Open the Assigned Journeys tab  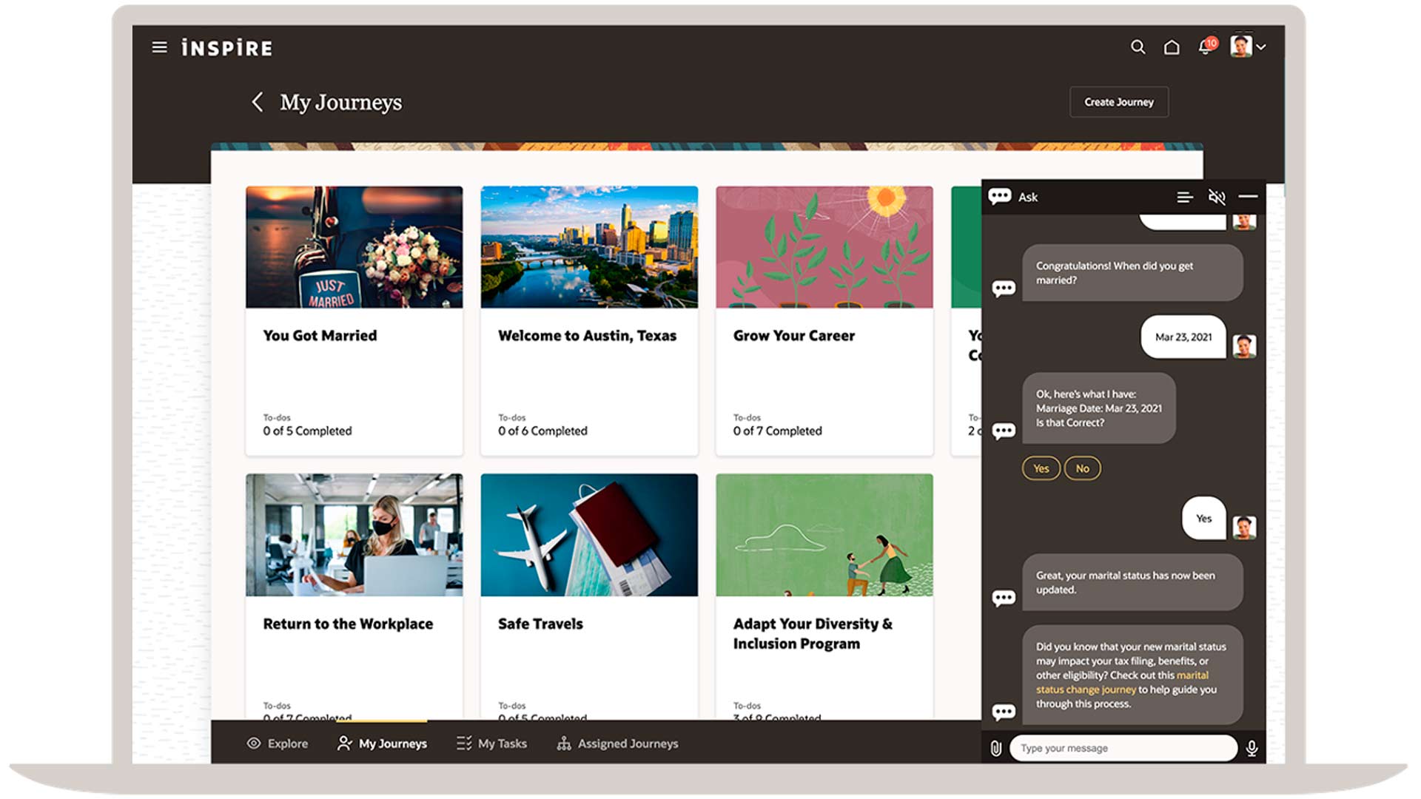pos(617,744)
